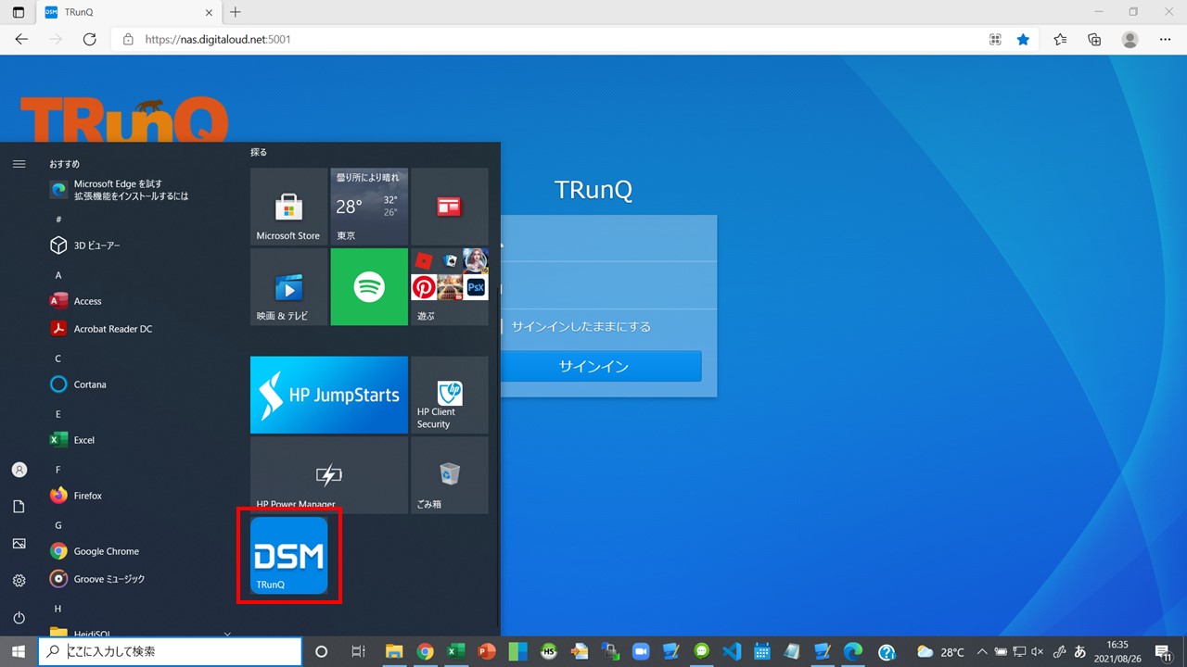Open the HP Power Manager tile
This screenshot has width=1187, height=667.
pyautogui.click(x=329, y=475)
